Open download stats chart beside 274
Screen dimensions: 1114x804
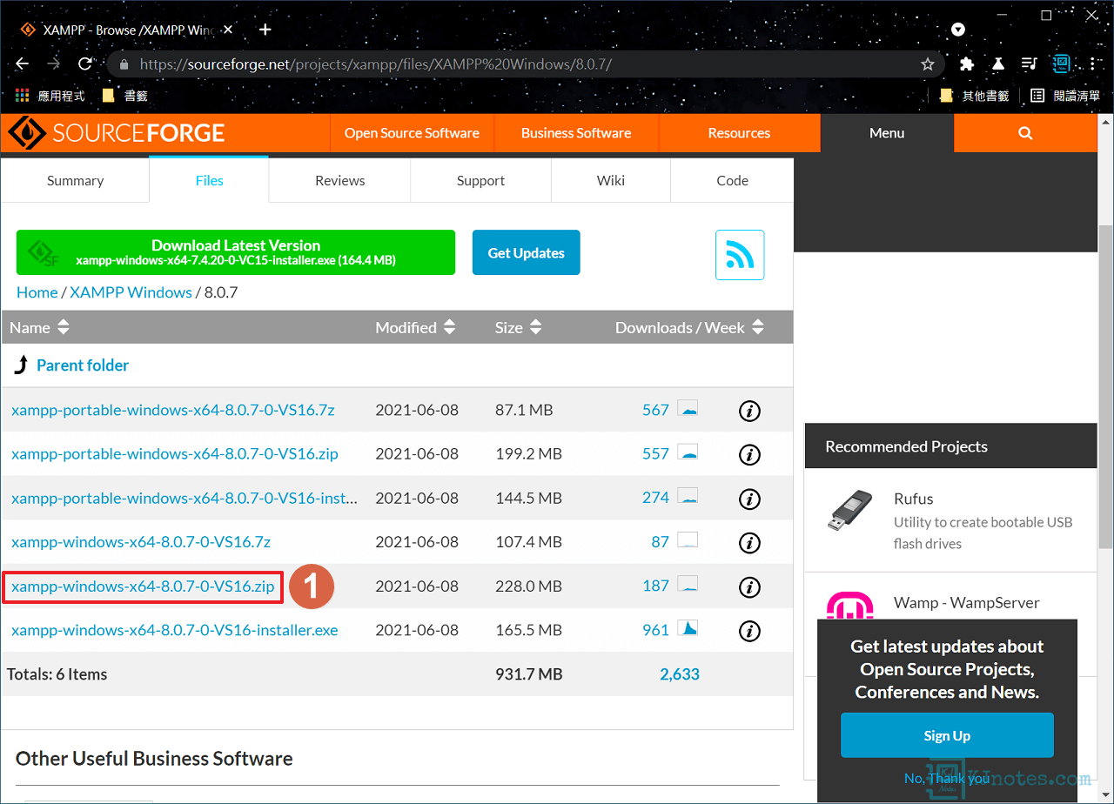tap(688, 497)
